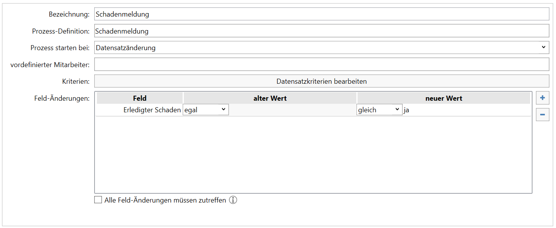Open the neuer Wert 'gleich' dropdown
The image size is (556, 228).
[380, 110]
